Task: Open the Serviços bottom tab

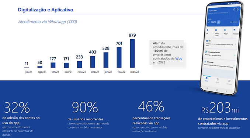Action: coord(229,82)
